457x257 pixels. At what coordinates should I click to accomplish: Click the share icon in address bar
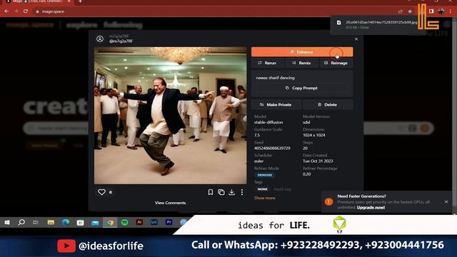[401, 11]
